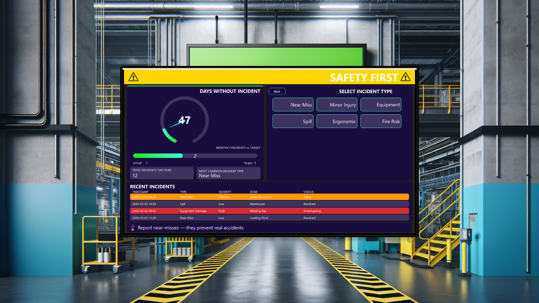Select the Spill incident type
The height and width of the screenshot is (303, 539).
pyautogui.click(x=293, y=121)
